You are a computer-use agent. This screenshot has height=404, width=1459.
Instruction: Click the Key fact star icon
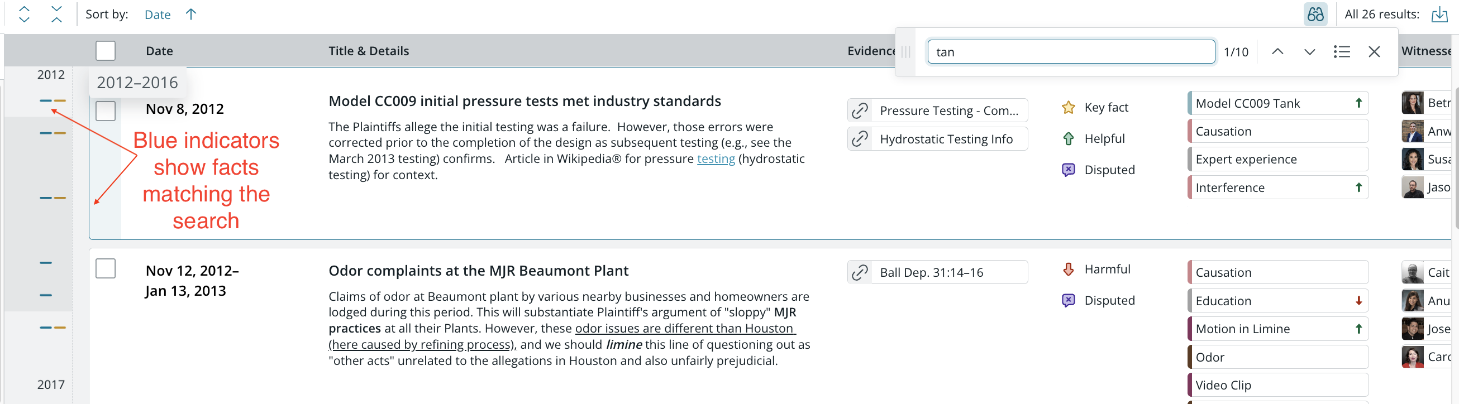point(1068,108)
